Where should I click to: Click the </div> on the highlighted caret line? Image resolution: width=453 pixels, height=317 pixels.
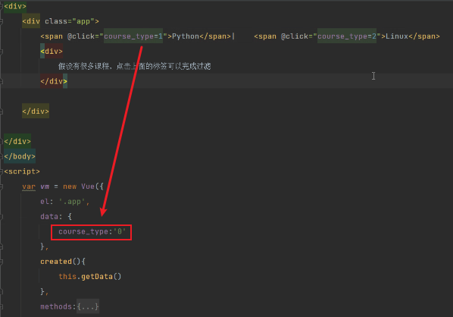point(54,81)
